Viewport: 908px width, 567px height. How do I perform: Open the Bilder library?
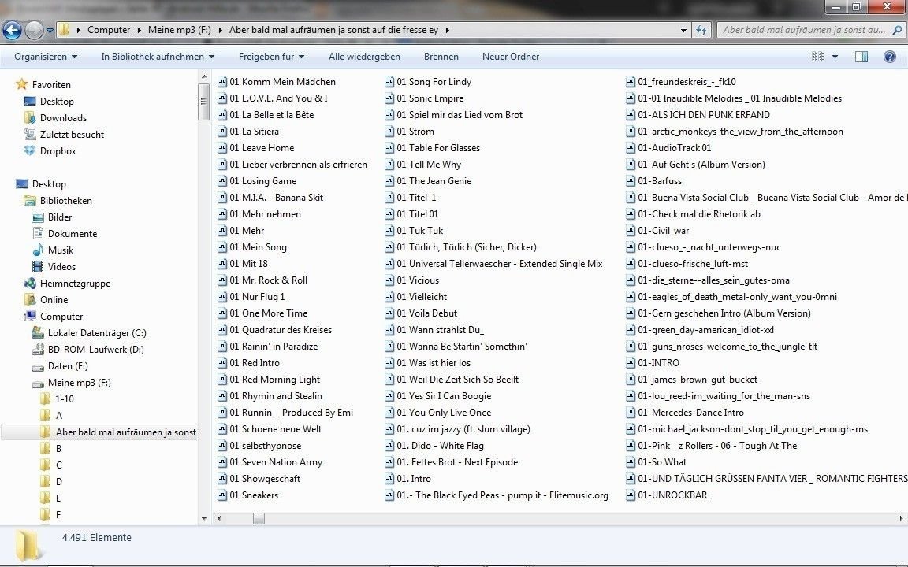point(60,217)
